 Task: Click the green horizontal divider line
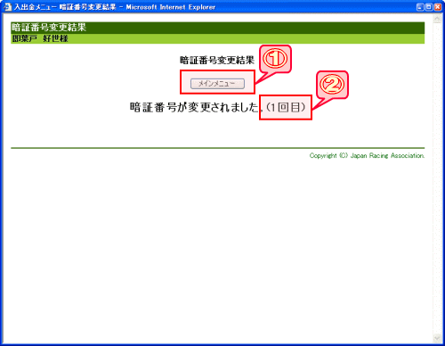217,148
